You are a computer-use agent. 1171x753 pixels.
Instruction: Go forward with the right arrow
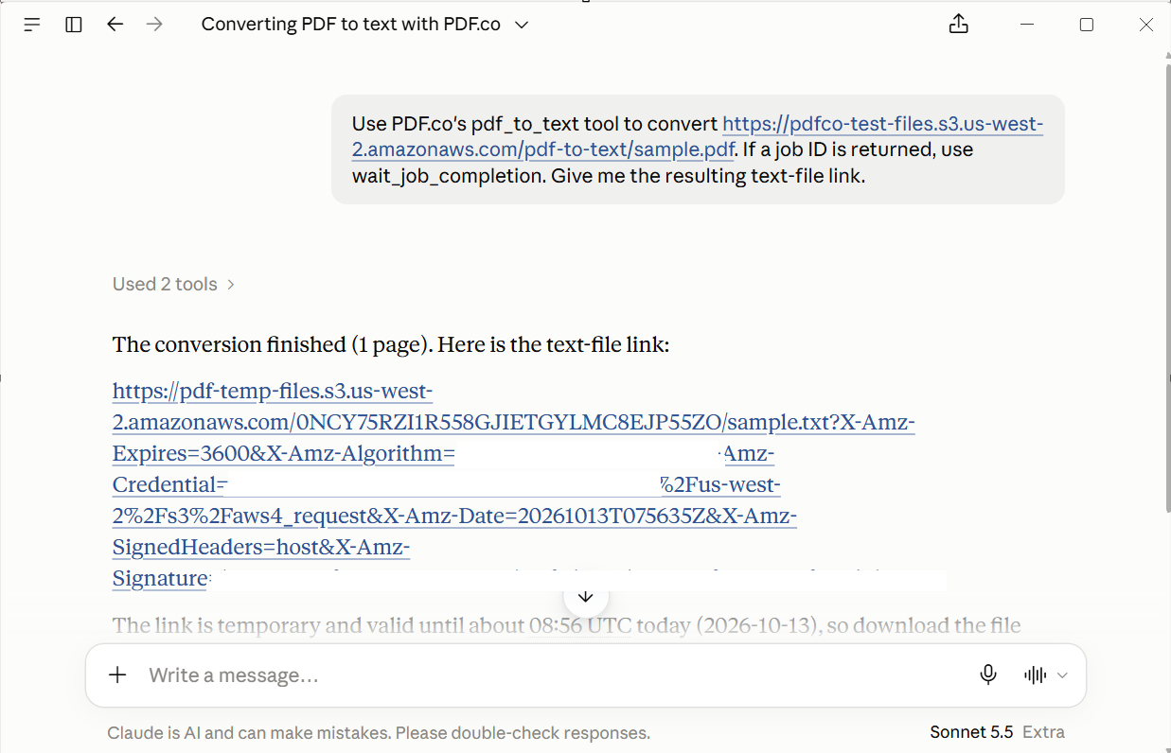[154, 26]
